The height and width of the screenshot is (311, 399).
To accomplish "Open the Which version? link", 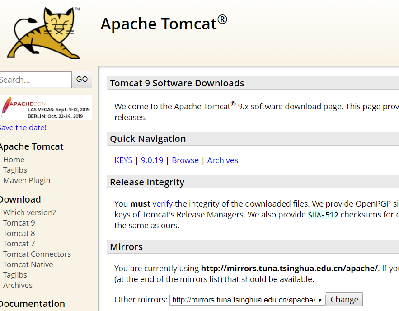I will pyautogui.click(x=29, y=212).
